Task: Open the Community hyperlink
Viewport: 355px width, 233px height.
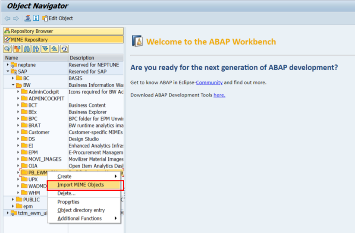Action: coord(209,82)
